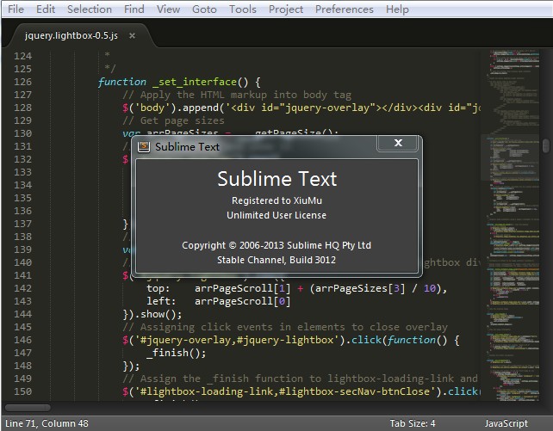
Task: Open the Goto menu
Action: [x=204, y=9]
